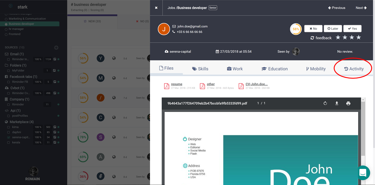Click the stats icon on the MyFolder row

54,71
